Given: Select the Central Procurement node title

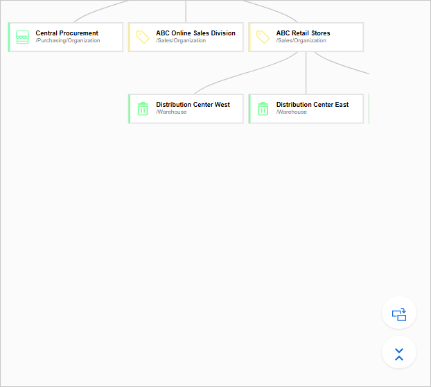Looking at the screenshot, I should click(67, 33).
